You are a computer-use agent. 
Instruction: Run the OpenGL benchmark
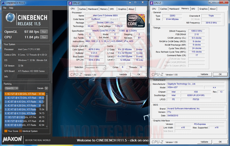44,32
